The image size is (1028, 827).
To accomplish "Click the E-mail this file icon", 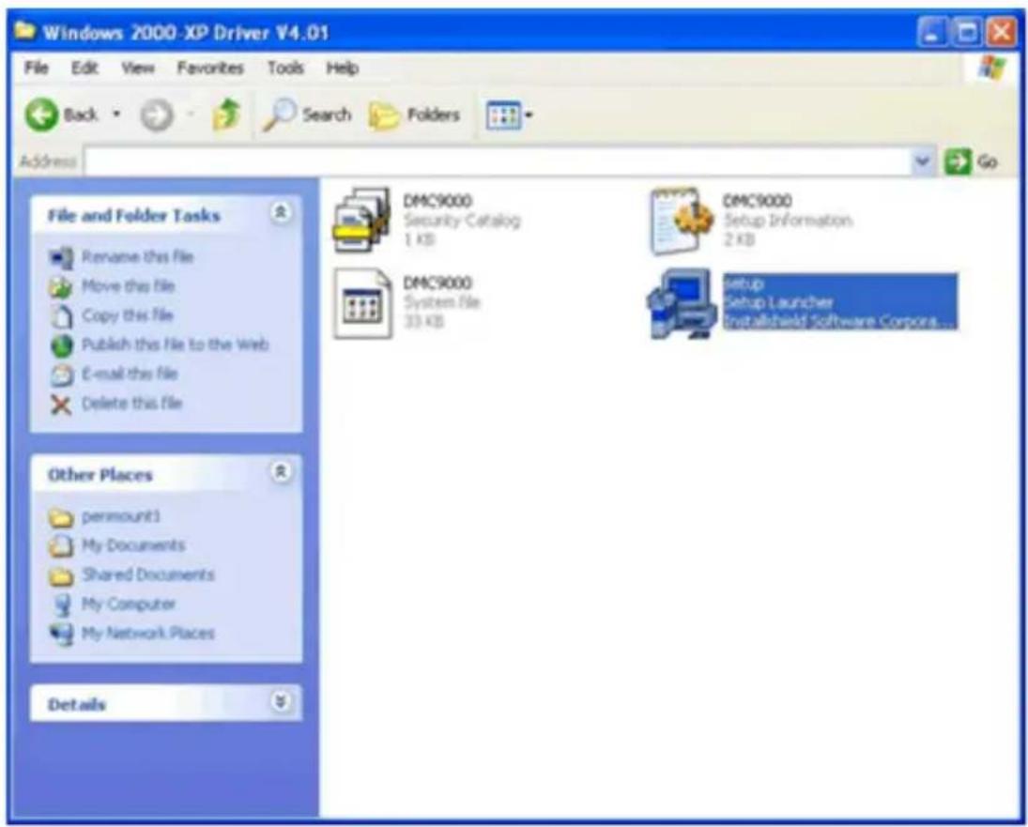I will click(62, 375).
